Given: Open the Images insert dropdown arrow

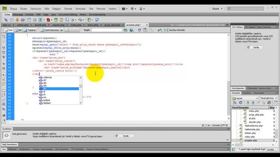Looking at the screenshot, I should click(x=44, y=20).
